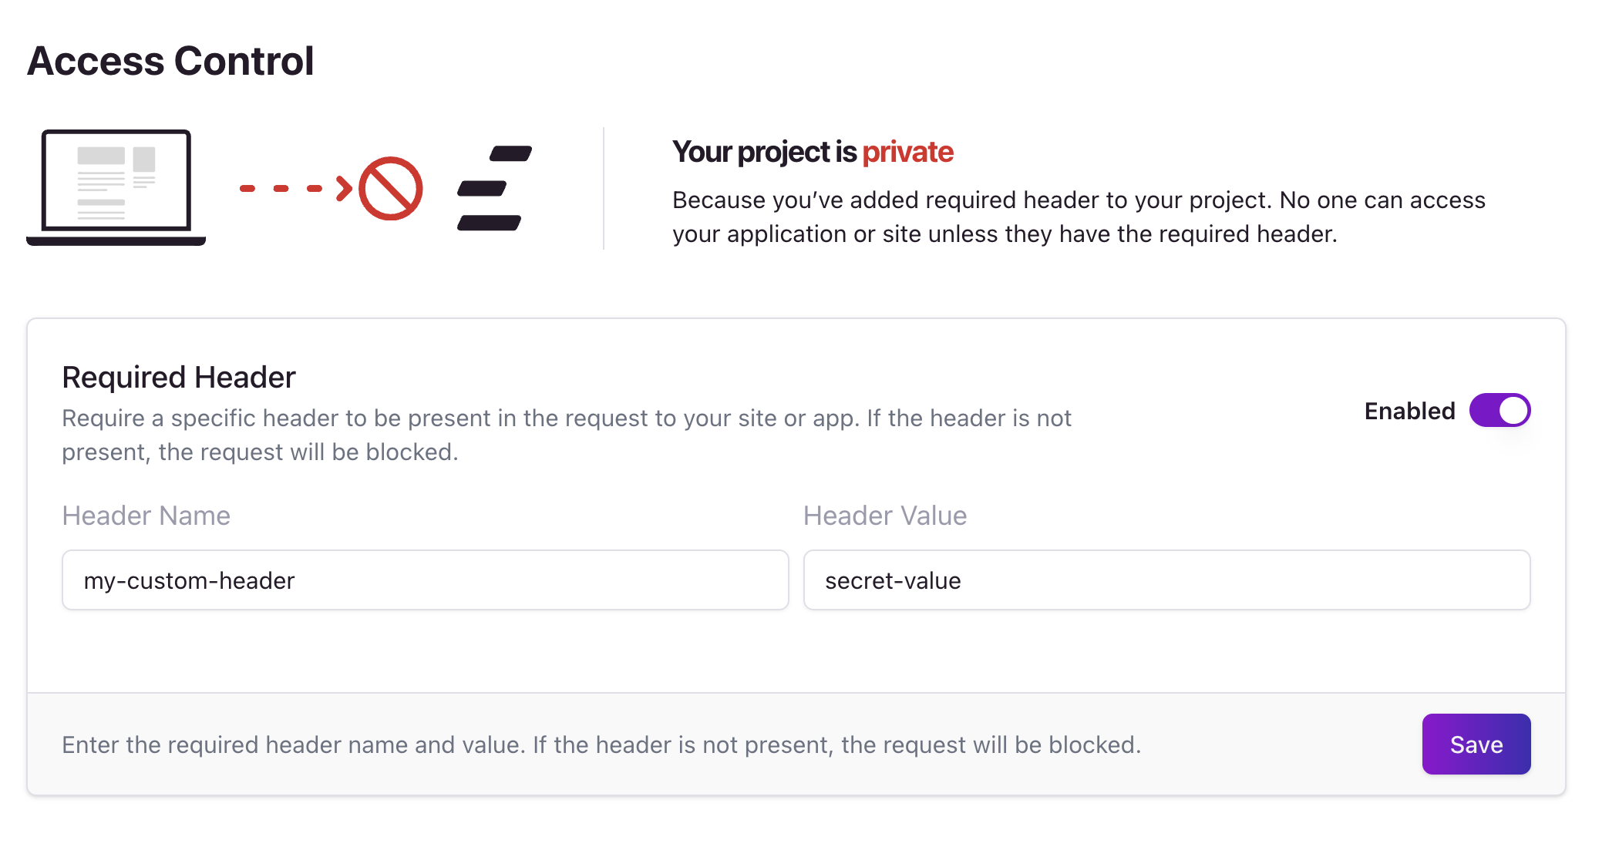The image size is (1619, 857).
Task: Click the laptop illustration icon
Action: tap(116, 187)
